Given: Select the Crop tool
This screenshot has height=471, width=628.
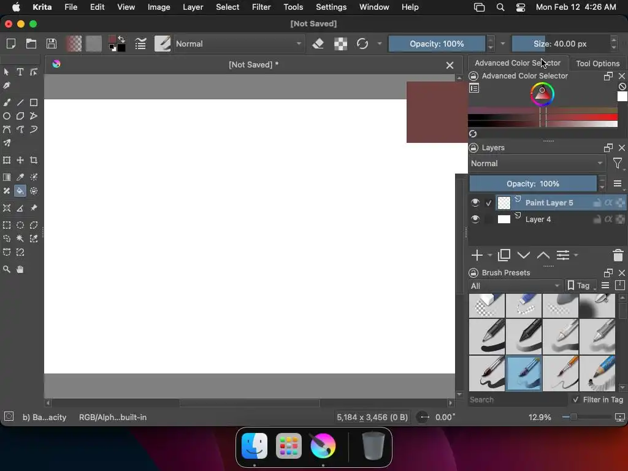Looking at the screenshot, I should click(x=34, y=160).
